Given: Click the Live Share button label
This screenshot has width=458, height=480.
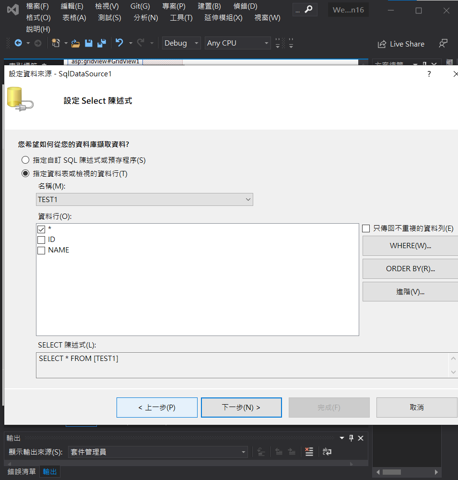Looking at the screenshot, I should [x=407, y=44].
